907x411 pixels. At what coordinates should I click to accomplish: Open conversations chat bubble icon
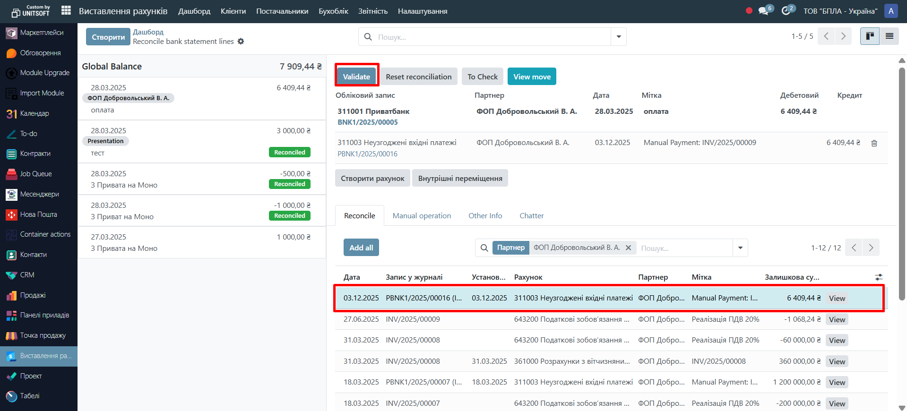point(763,11)
